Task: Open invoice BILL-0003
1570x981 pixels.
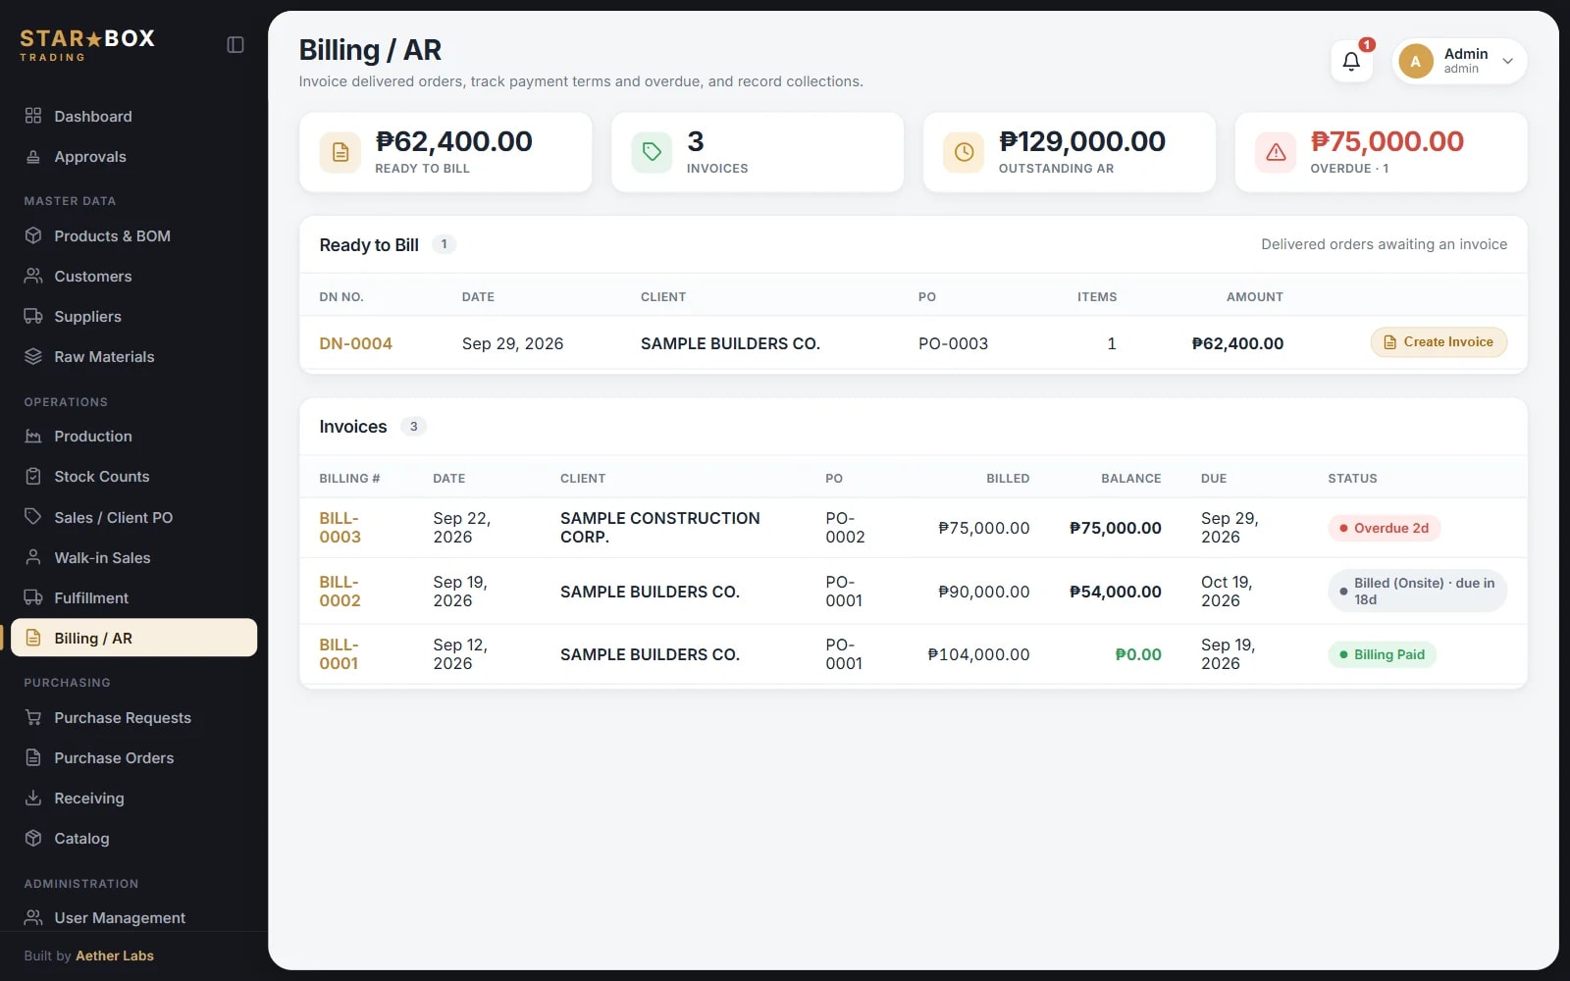Action: click(340, 528)
